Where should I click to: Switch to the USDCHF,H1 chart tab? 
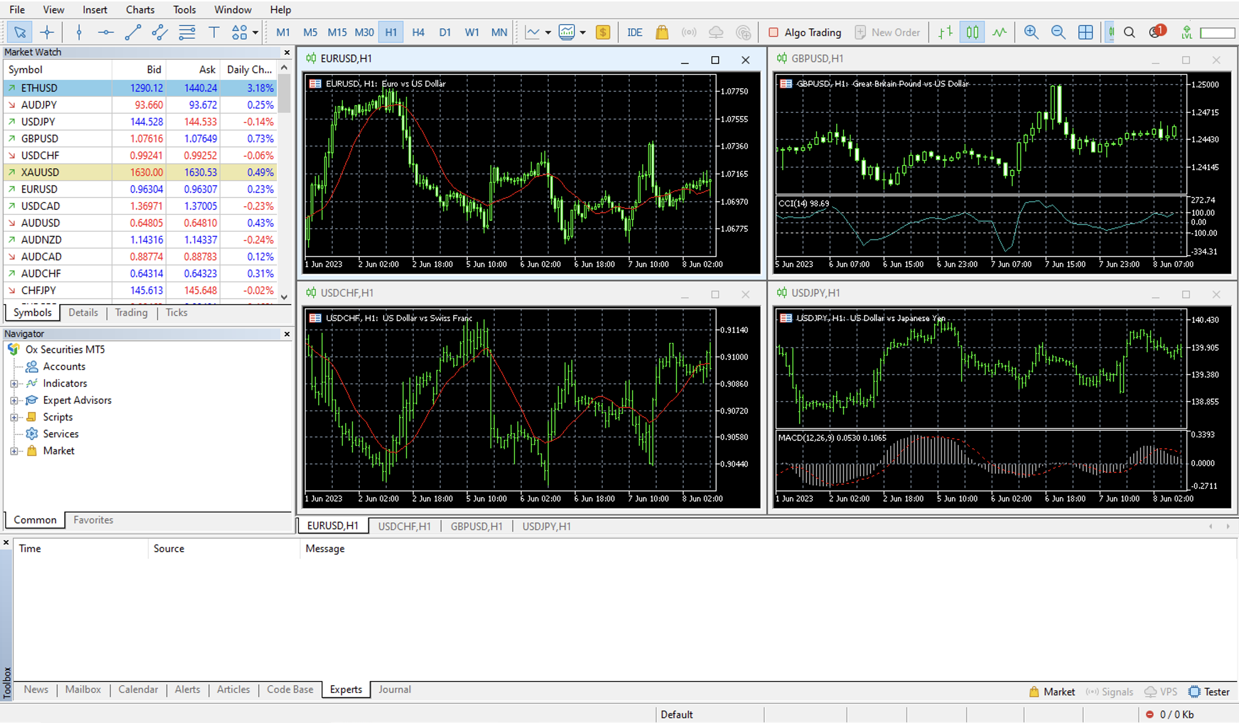tap(405, 526)
